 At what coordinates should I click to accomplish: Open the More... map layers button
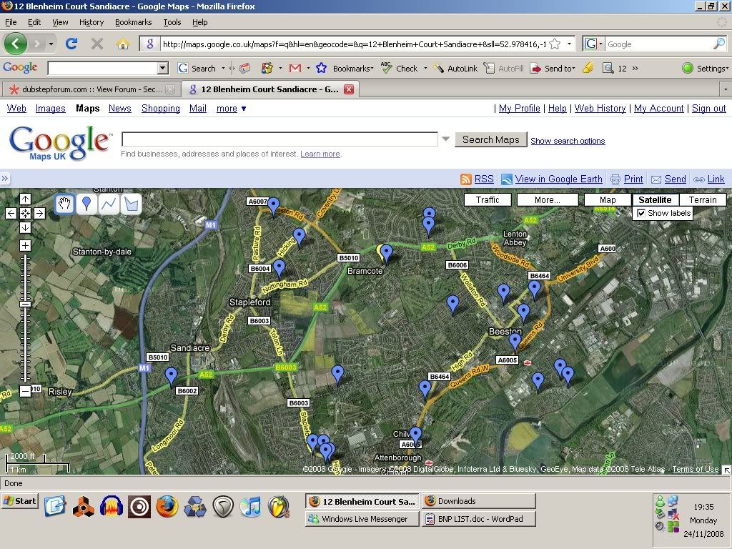tap(547, 200)
